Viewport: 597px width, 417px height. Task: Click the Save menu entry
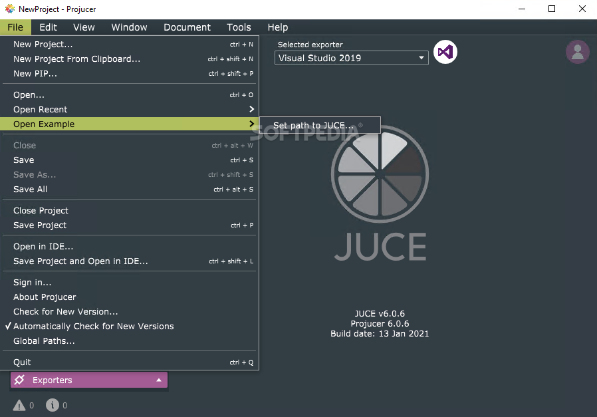(x=130, y=160)
